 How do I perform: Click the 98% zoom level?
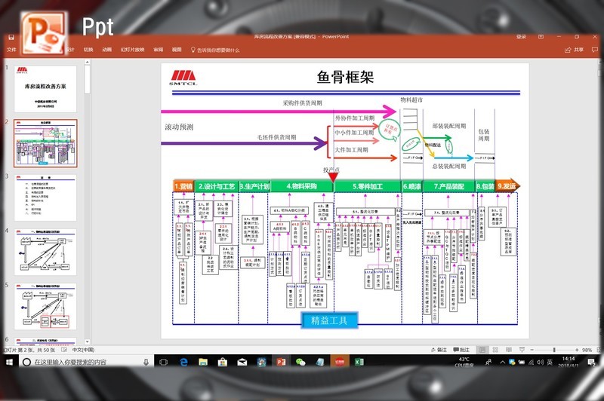click(587, 350)
